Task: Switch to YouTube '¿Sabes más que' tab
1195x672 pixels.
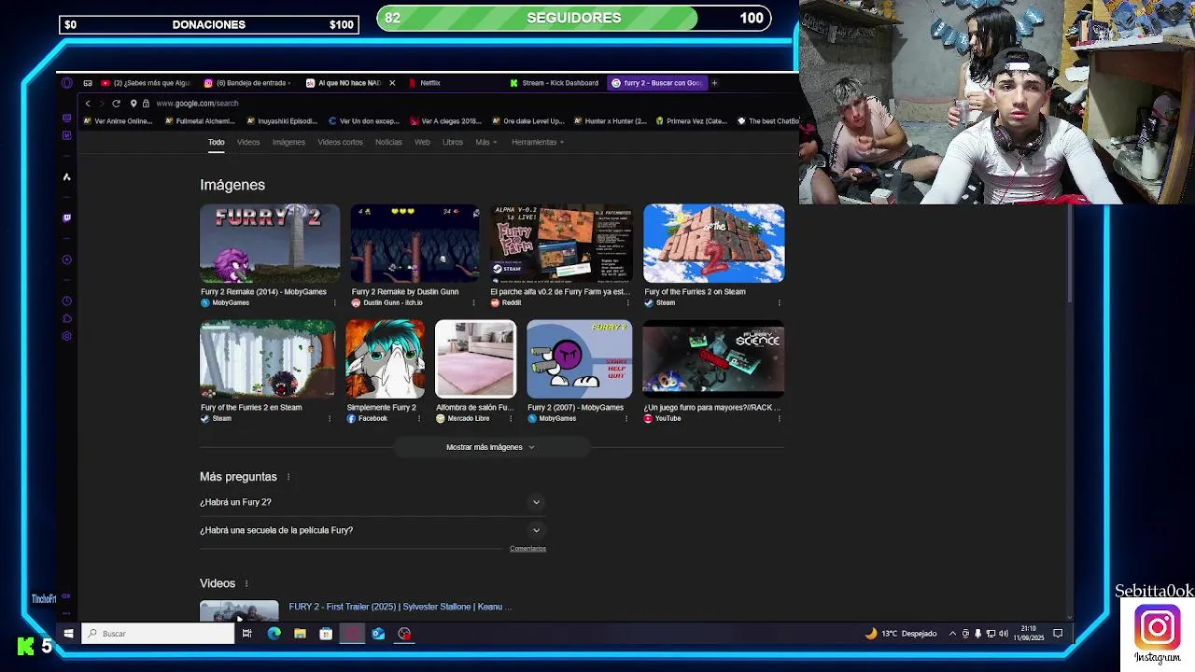Action: 147,83
